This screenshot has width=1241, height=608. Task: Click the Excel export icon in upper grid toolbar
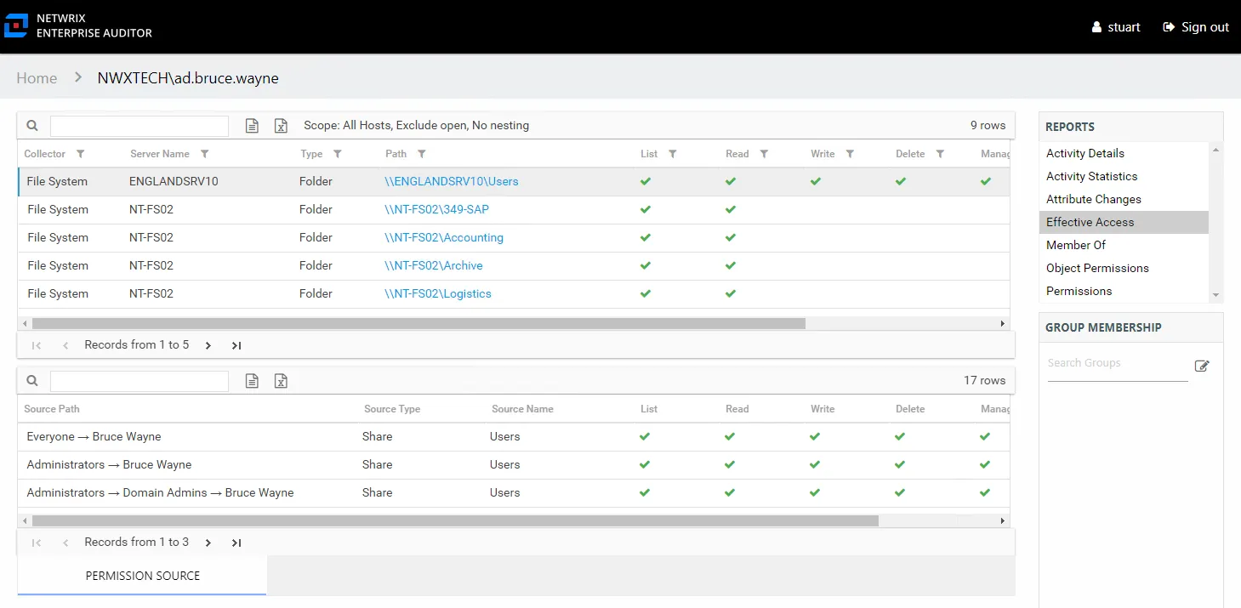(281, 126)
